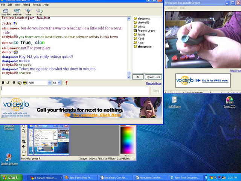The image size is (241, 181).
Task: Click the voiceglo banner ad in chat window
Action: pos(81,107)
